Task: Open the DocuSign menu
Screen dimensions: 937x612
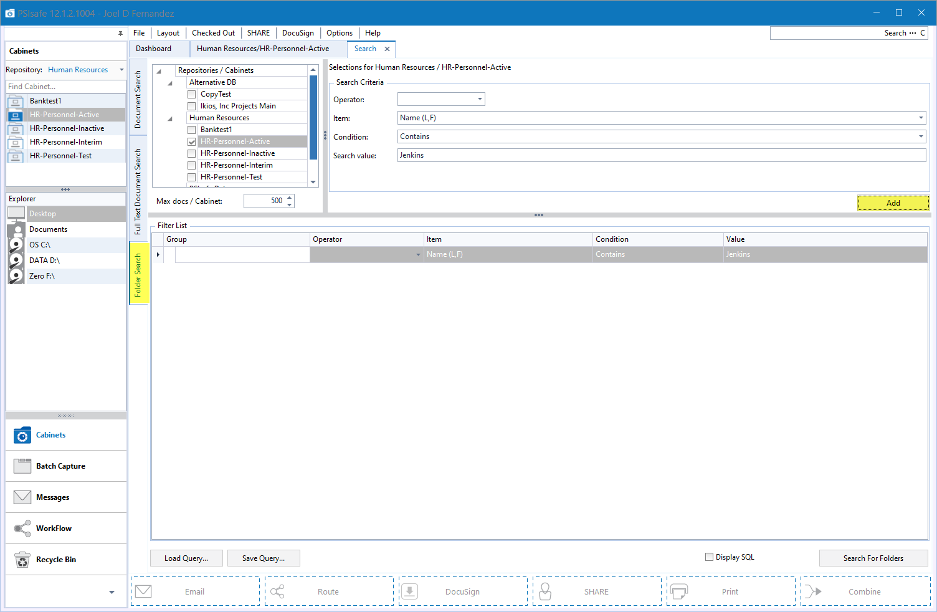Action: (x=298, y=32)
